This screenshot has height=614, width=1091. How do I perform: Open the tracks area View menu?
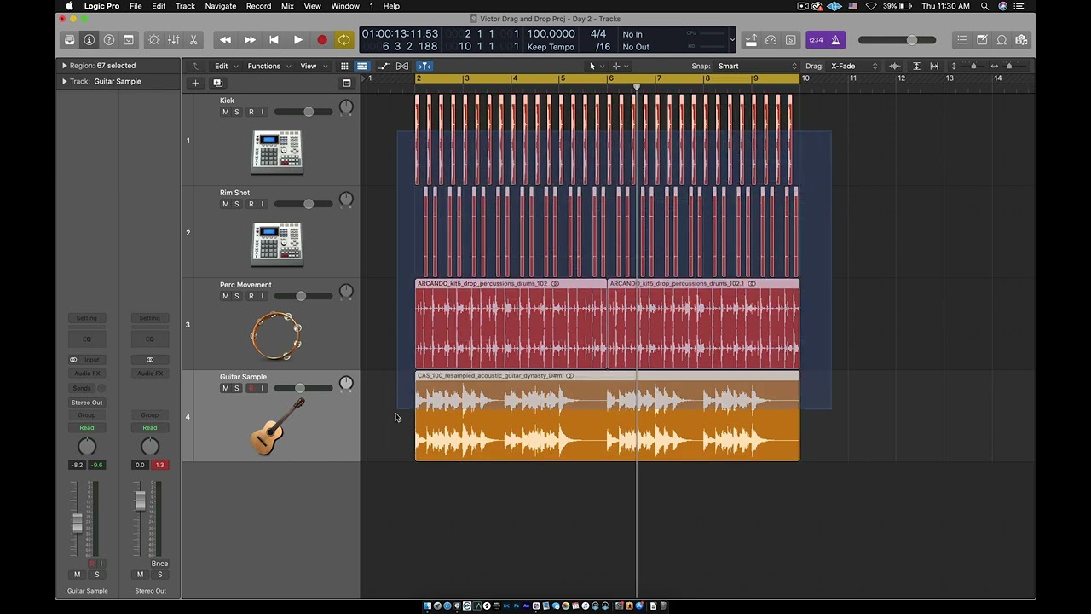313,66
